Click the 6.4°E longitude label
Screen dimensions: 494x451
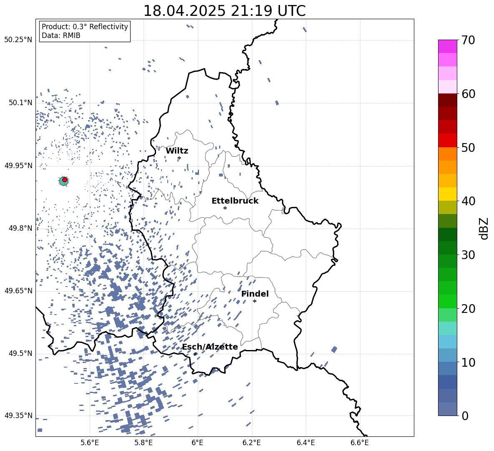coord(305,443)
